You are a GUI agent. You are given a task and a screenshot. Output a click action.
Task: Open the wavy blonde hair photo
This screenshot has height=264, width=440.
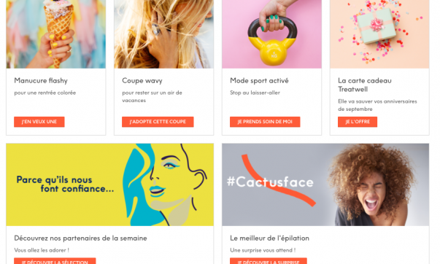point(164,34)
